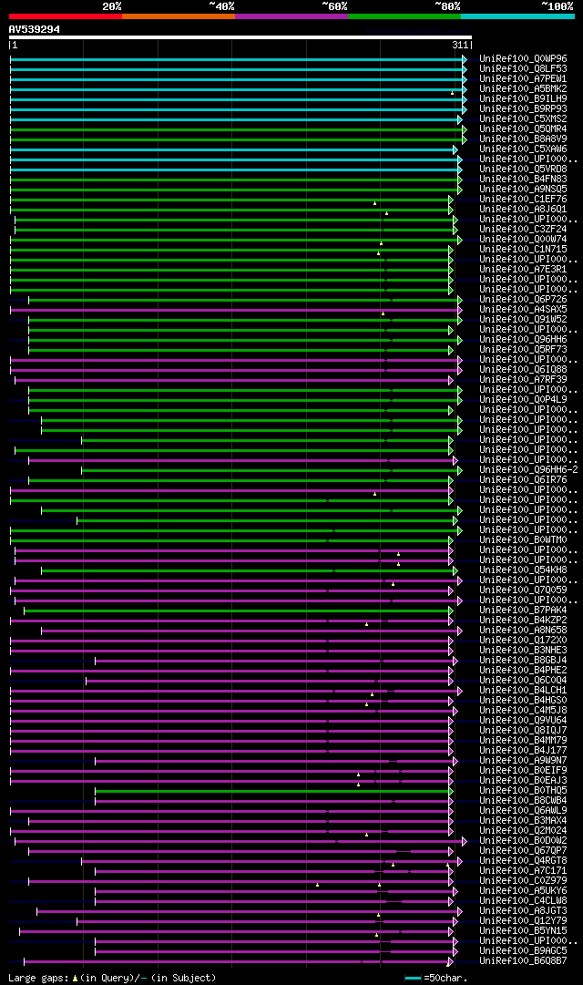Open the UniRef100_Q0WP96 hit label
583x985 pixels.
coord(523,59)
